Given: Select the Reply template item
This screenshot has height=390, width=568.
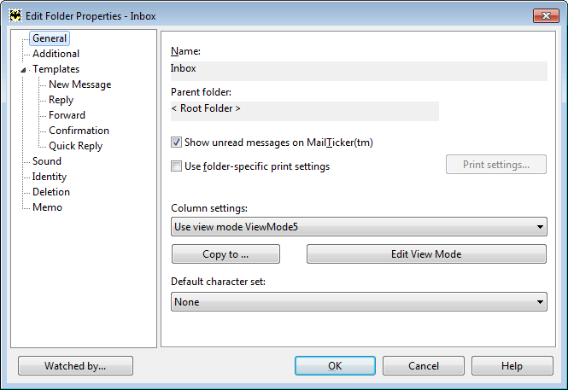Looking at the screenshot, I should point(61,100).
